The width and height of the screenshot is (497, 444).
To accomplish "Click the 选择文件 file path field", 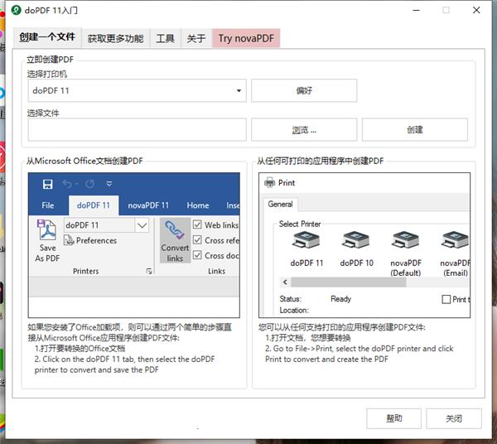I will [137, 129].
